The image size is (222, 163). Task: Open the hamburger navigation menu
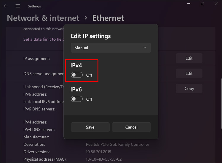(18, 6)
